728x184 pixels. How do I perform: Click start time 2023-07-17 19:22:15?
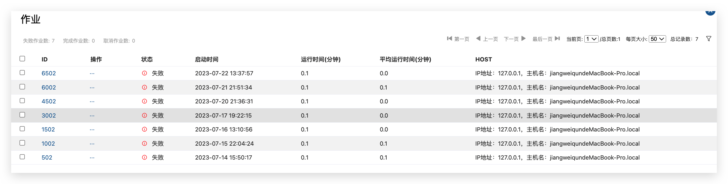(223, 116)
